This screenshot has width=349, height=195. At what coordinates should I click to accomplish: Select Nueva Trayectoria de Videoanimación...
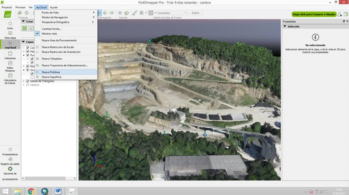[66, 65]
